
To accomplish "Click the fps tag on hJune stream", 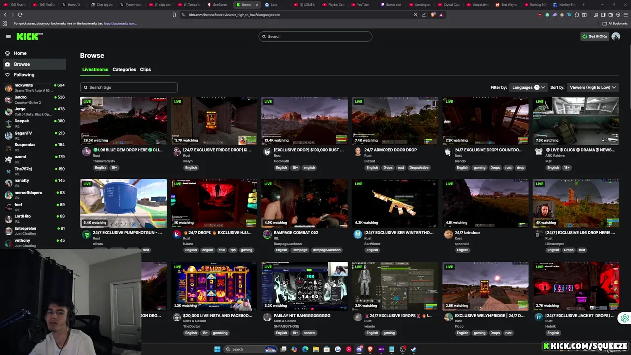I will (x=233, y=250).
